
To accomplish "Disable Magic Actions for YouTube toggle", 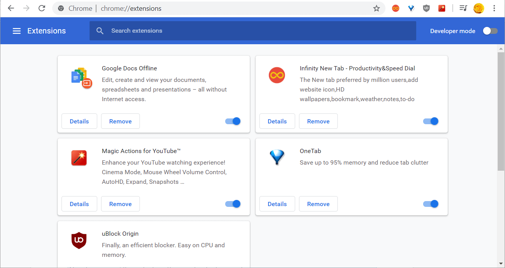I will [x=233, y=204].
